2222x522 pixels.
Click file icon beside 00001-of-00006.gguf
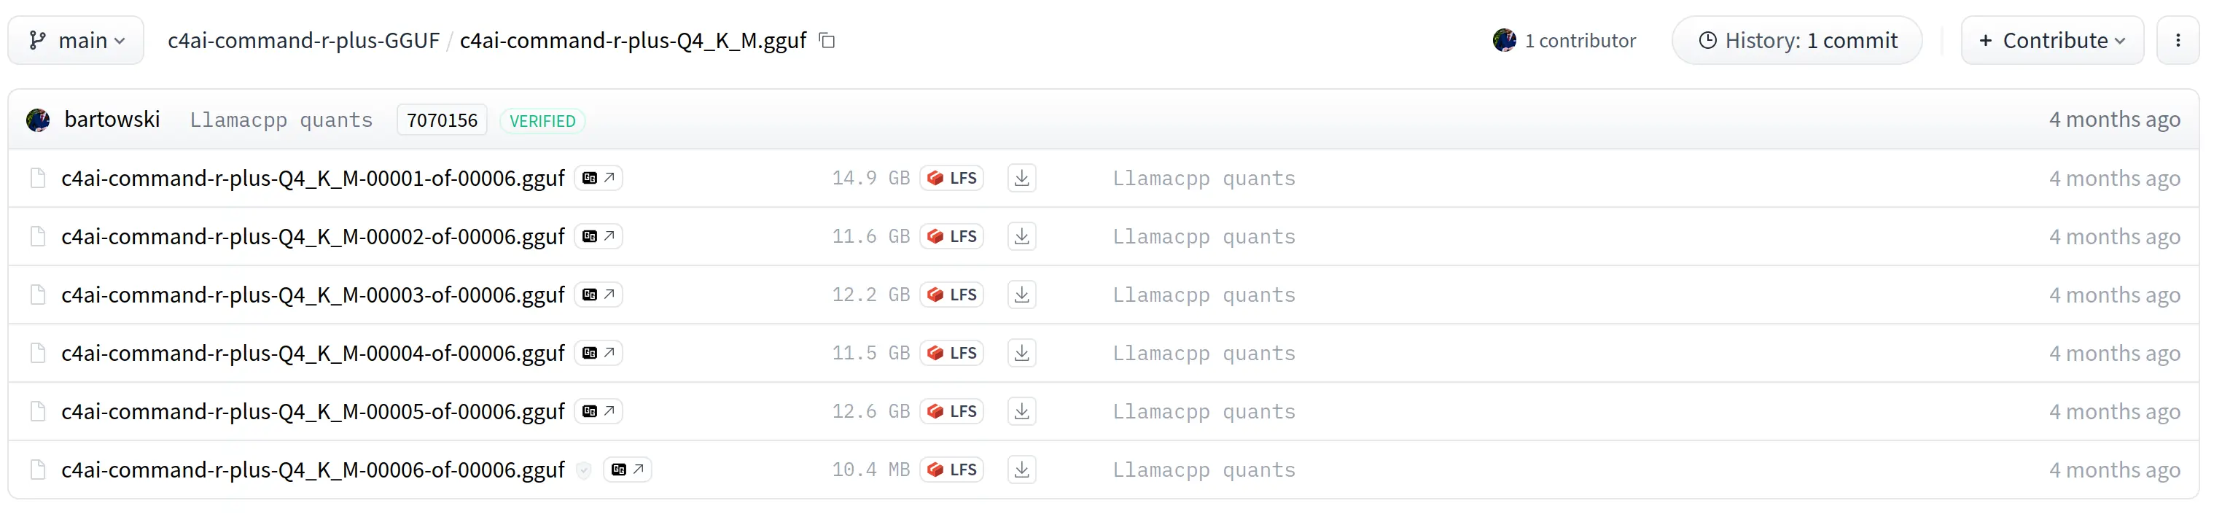[38, 178]
